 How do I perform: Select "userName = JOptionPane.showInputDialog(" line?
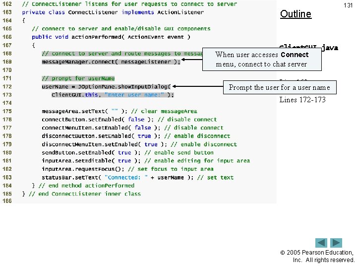(106, 86)
